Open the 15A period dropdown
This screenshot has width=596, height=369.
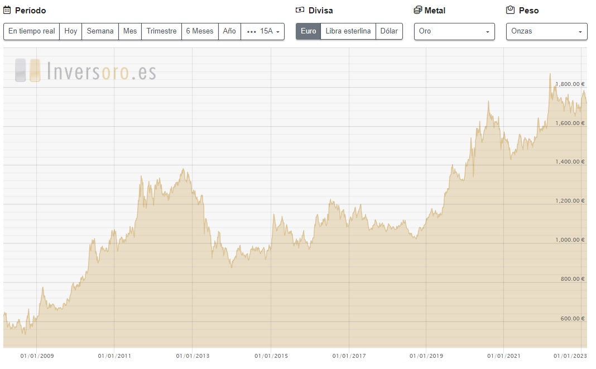[263, 31]
